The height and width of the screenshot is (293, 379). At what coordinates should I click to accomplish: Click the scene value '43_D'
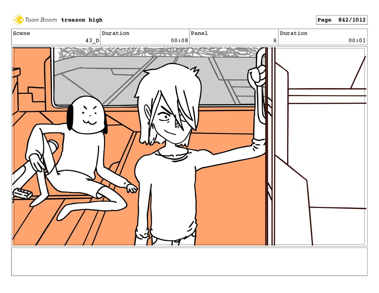coord(92,40)
